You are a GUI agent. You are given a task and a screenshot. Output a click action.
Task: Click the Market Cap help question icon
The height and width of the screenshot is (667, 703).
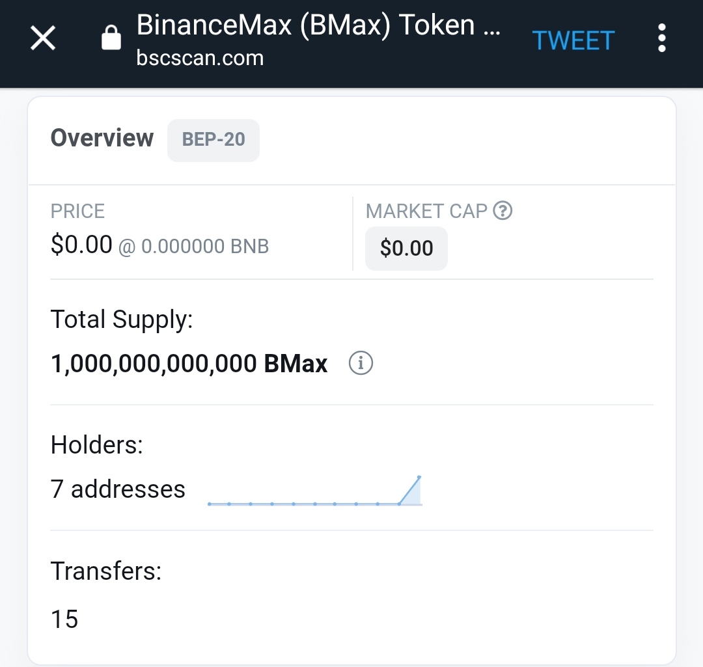point(503,211)
